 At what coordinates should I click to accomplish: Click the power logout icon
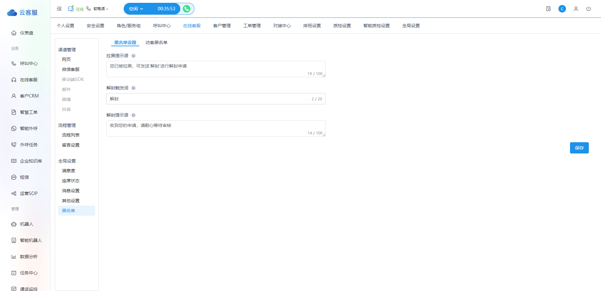pos(588,9)
